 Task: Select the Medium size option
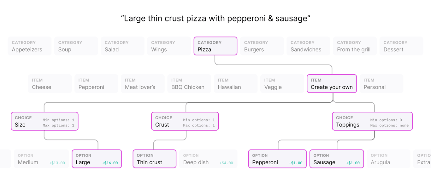(41, 159)
